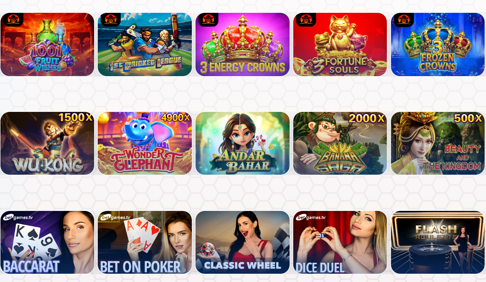Open the 1001 Fruit Wishes game
This screenshot has height=282, width=486.
coord(47,44)
